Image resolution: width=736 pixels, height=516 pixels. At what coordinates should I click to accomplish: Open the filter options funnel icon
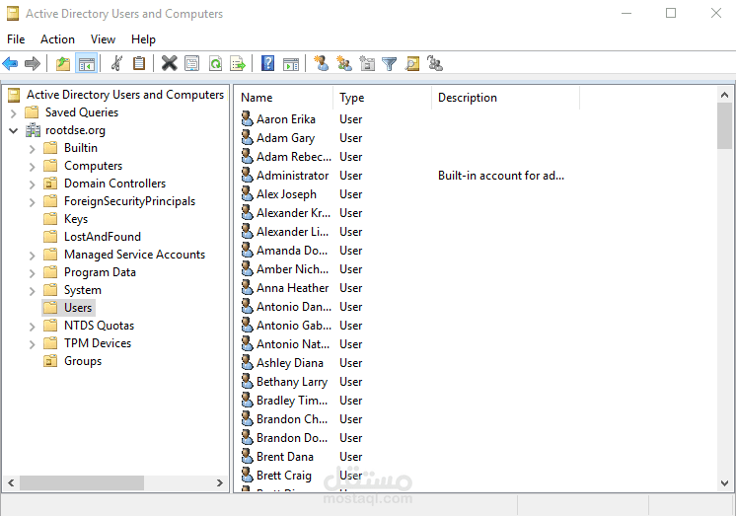point(389,63)
